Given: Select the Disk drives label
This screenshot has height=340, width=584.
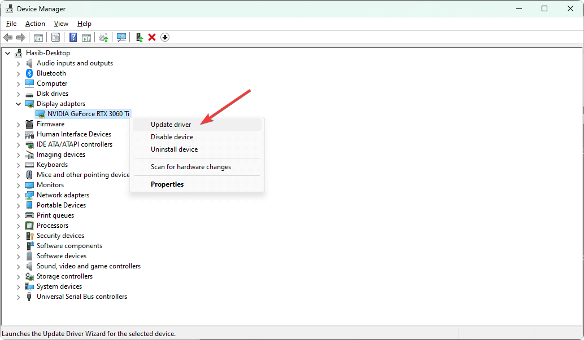Looking at the screenshot, I should click(x=53, y=94).
